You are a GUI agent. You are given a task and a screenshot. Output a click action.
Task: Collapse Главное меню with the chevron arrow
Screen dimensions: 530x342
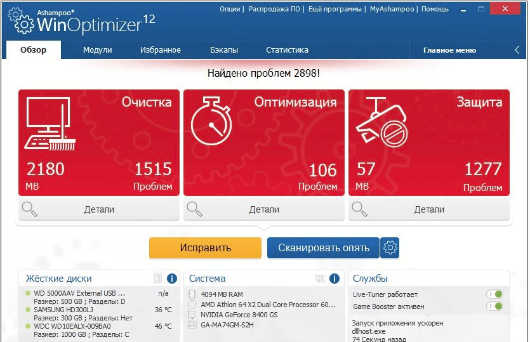517,50
